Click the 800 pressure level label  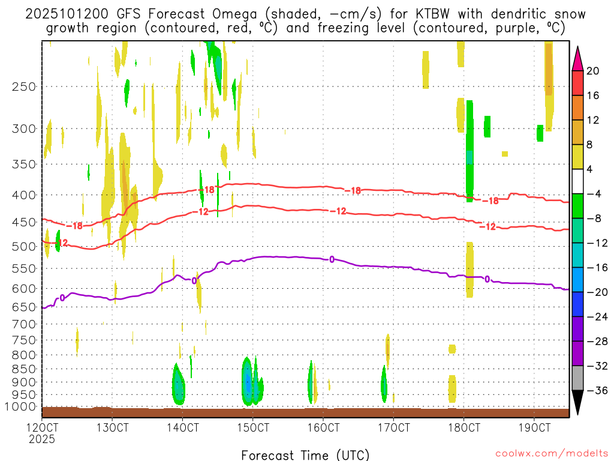click(24, 355)
